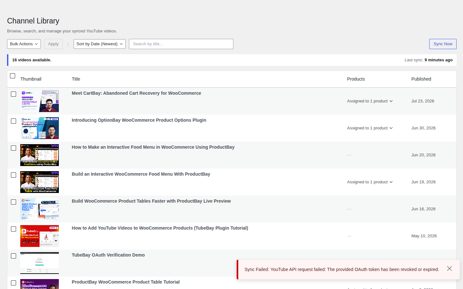Click the Sync Failed error message text
This screenshot has height=289, width=463.
tap(342, 269)
